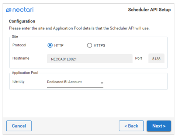Click the HTTP label text
This screenshot has height=137, width=177.
coord(59,45)
